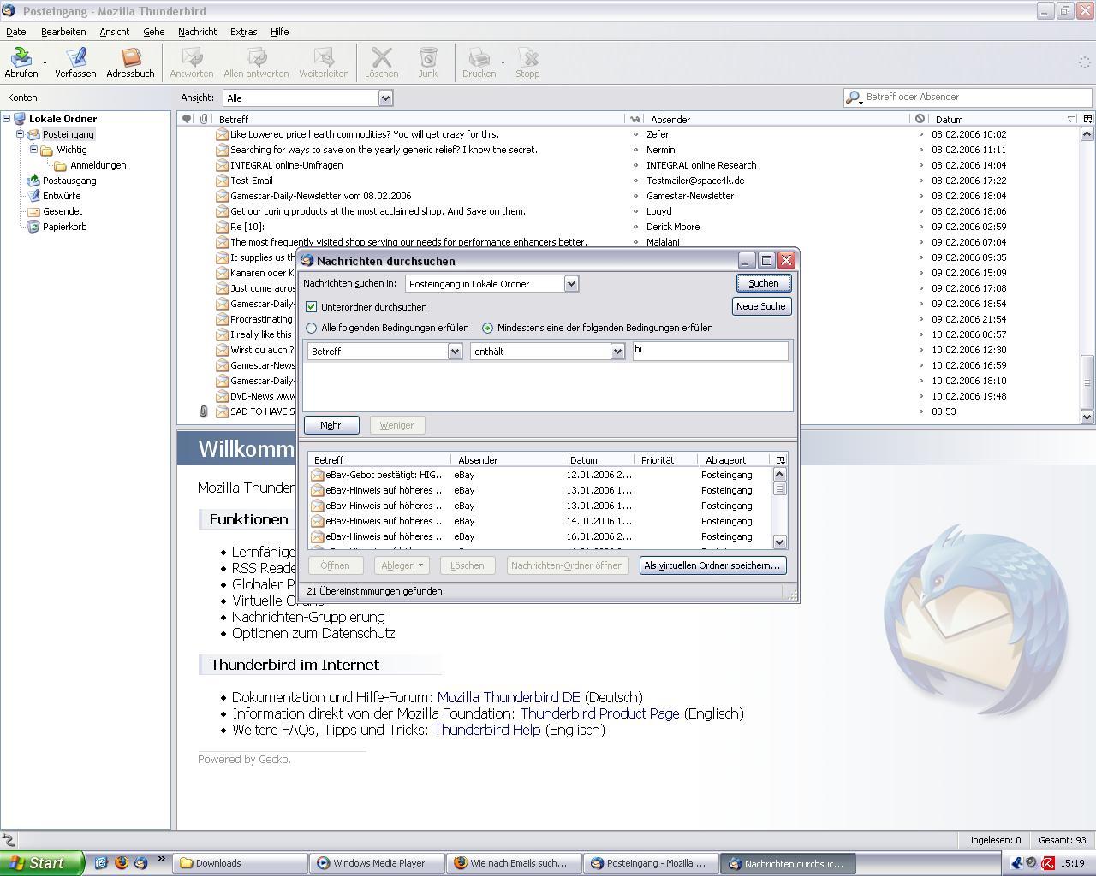
Task: Click the search results list scrollbar
Action: 779,509
